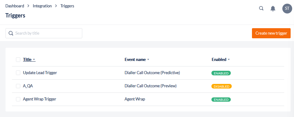Screen dimensions: 294x117
Task: Click the Triggers breadcrumb
Action: click(x=67, y=6)
